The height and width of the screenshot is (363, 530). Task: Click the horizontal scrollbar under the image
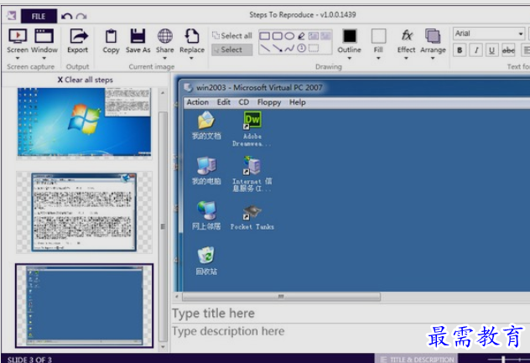(281, 297)
